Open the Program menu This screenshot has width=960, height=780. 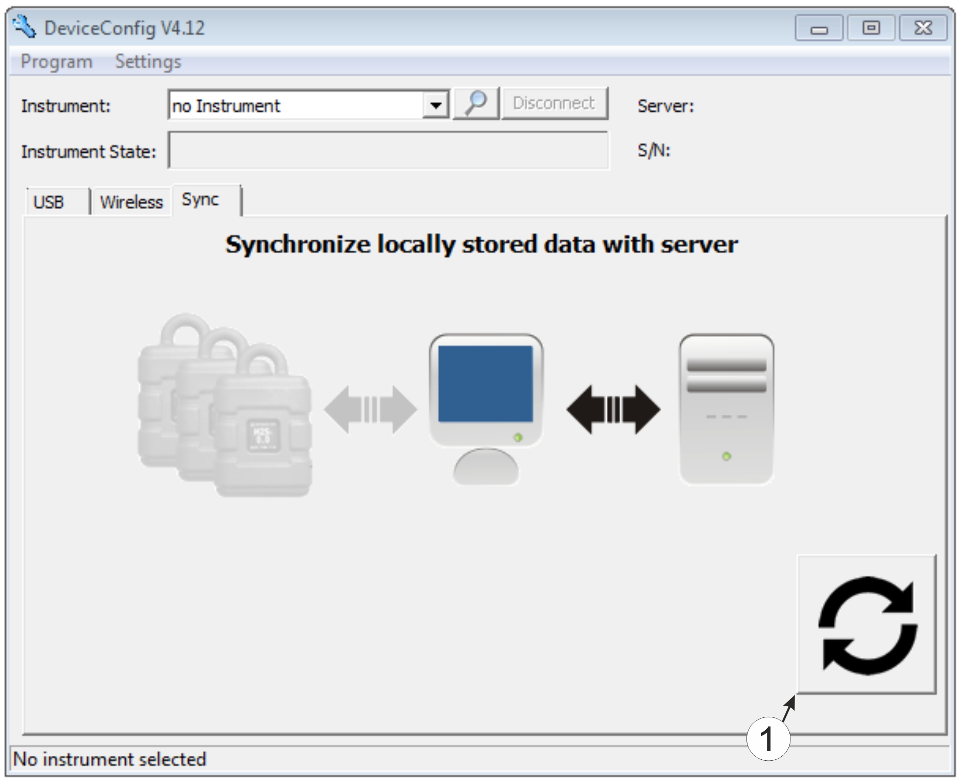click(x=57, y=62)
